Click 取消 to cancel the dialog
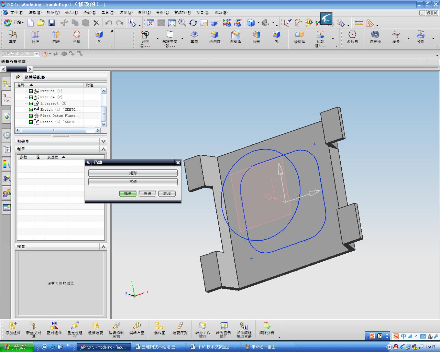440x352 pixels. [167, 194]
